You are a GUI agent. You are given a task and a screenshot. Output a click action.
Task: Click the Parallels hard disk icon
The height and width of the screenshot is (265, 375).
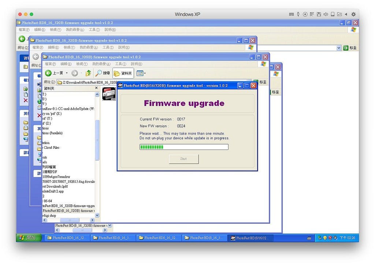[333, 14]
